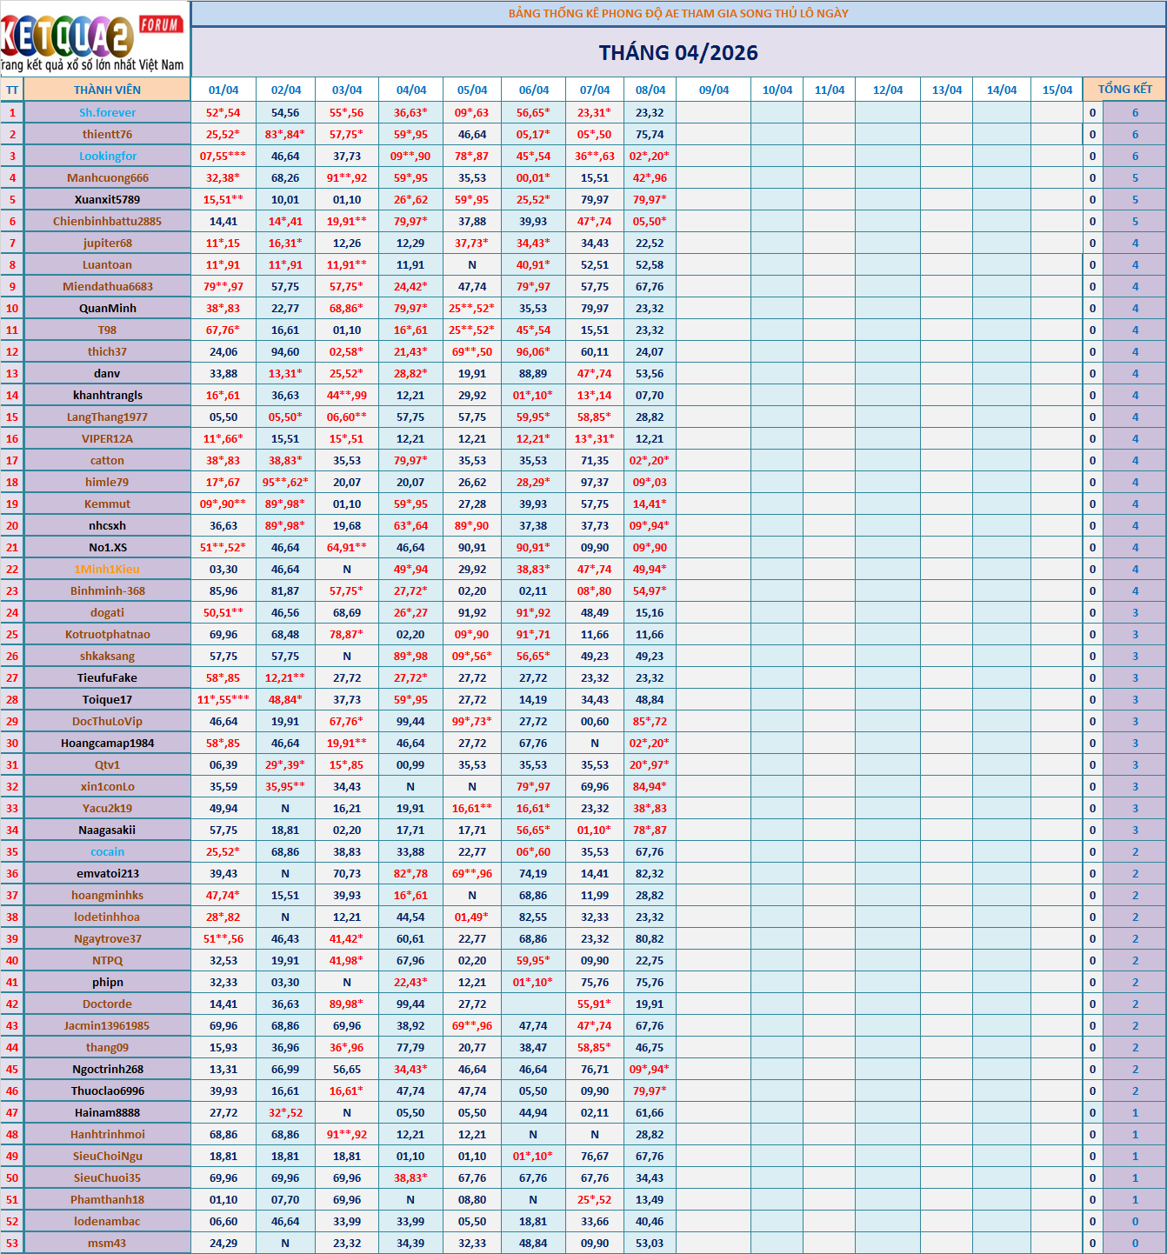This screenshot has width=1167, height=1254.
Task: Open member Sh.forever's name
Action: tap(108, 112)
